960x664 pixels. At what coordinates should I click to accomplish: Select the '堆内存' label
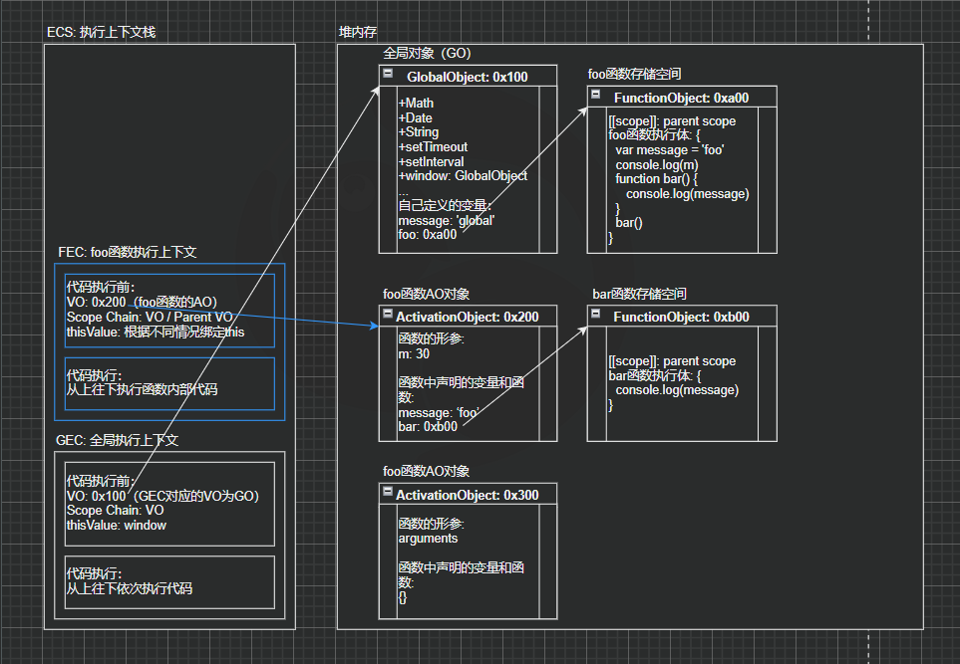click(x=358, y=32)
